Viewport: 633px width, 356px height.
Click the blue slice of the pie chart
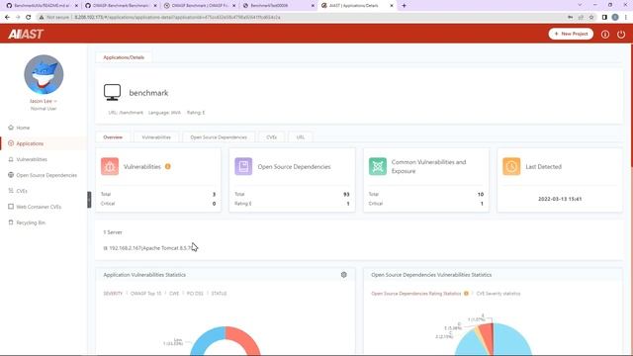tap(513, 340)
